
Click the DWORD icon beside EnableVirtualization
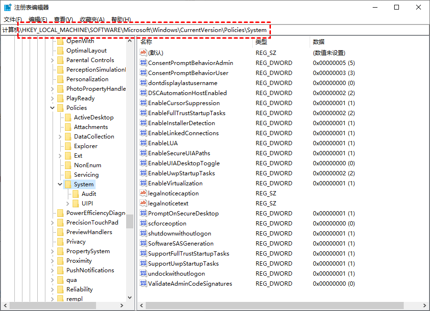pyautogui.click(x=143, y=183)
